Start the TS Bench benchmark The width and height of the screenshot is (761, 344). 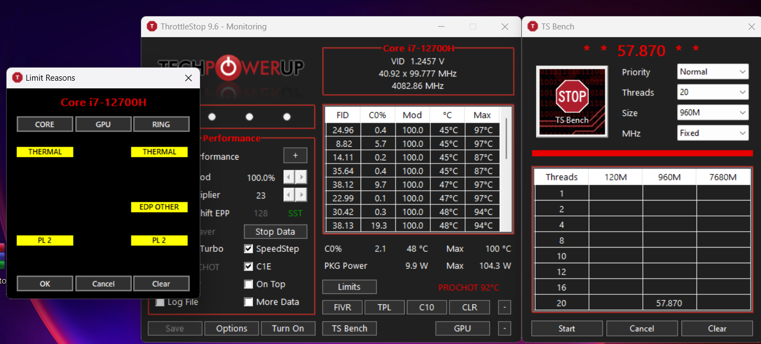pos(567,328)
